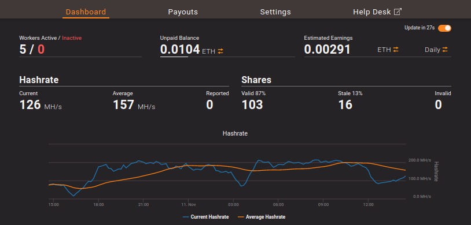Screen dimensions: 471x225
Task: Open the Settings tab
Action: 275,12
